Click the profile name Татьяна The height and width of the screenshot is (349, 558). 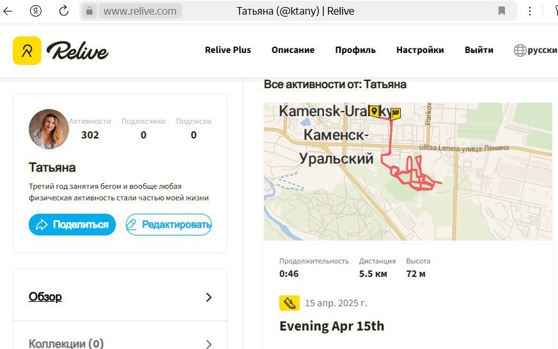[52, 167]
